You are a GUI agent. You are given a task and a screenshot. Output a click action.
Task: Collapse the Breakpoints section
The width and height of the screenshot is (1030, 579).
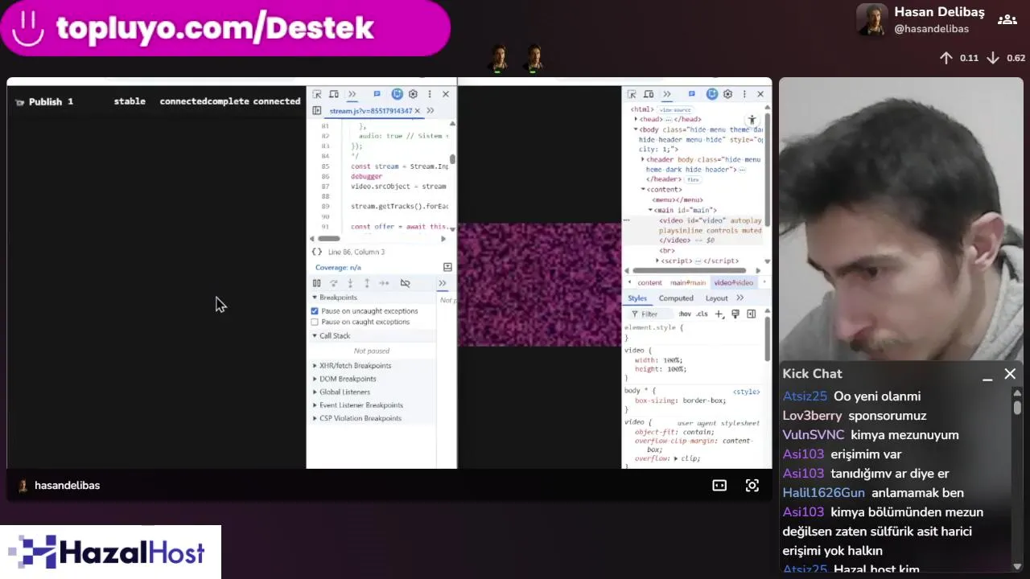coord(337,298)
